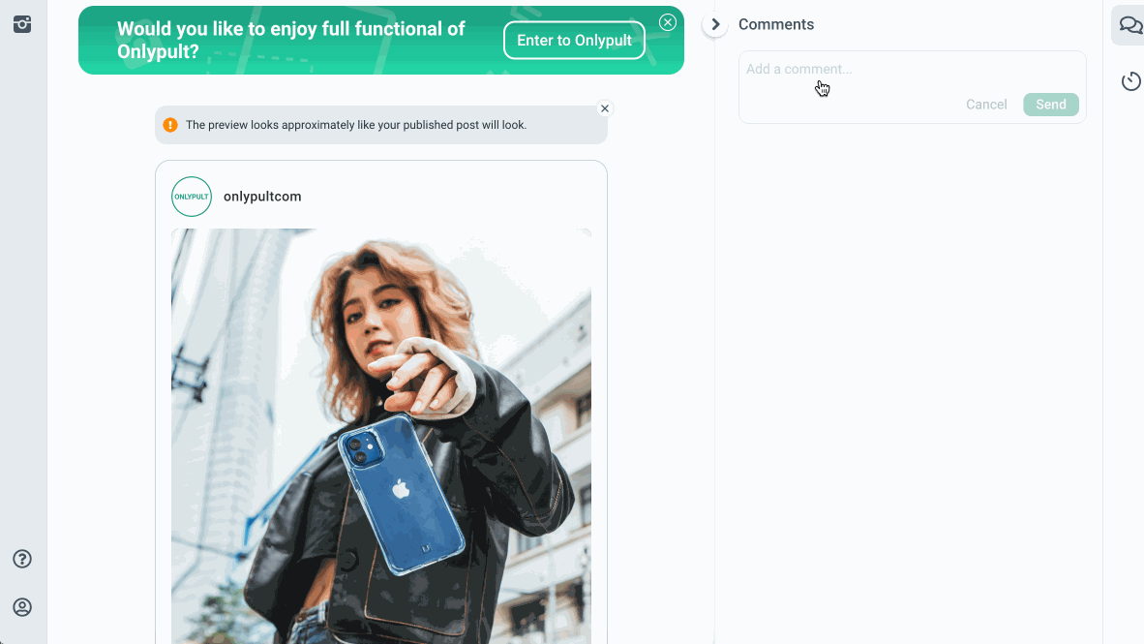Switch to the history clock tab
1144x644 pixels.
pos(1130,81)
